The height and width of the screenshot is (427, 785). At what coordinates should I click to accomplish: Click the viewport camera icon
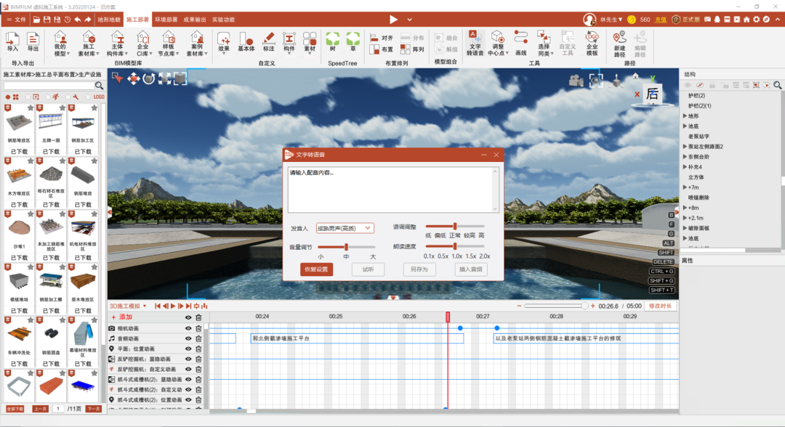pyautogui.click(x=576, y=81)
